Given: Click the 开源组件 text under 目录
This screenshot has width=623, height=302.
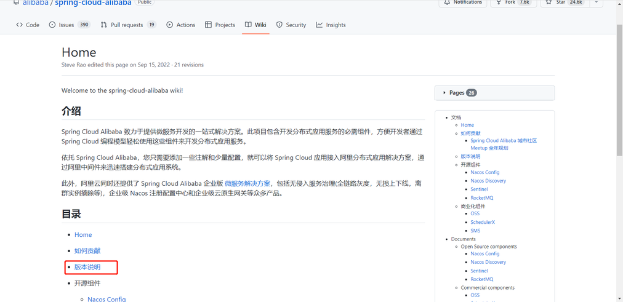Looking at the screenshot, I should pyautogui.click(x=87, y=284).
